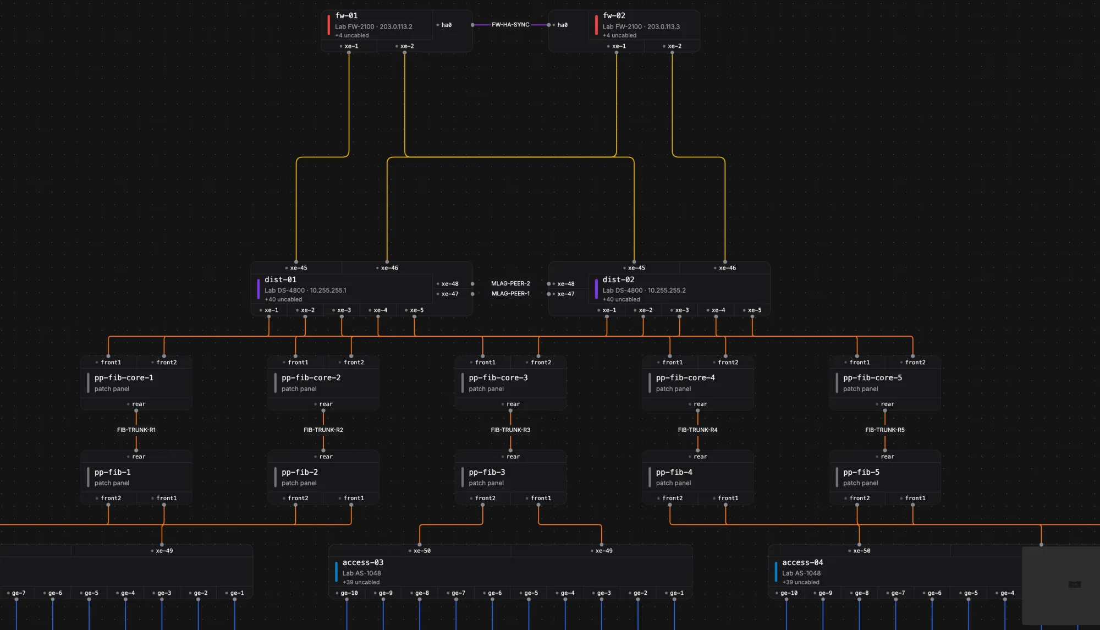Show '+39 uncabled' ports on access-03
The width and height of the screenshot is (1100, 630).
point(361,583)
